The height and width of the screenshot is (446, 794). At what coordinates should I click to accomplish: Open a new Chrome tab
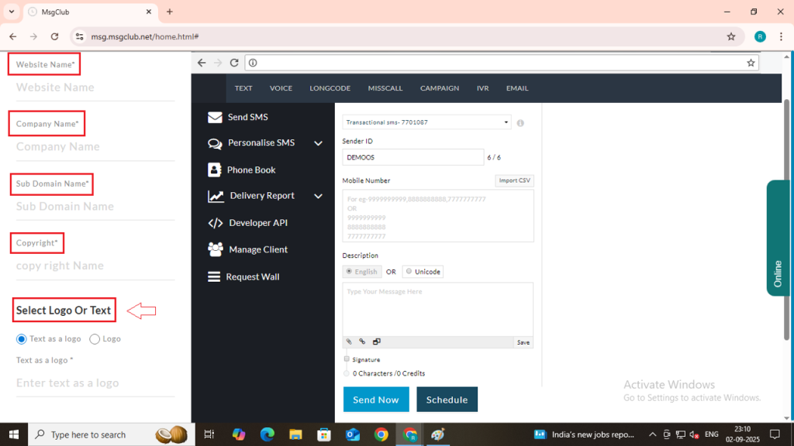(170, 12)
